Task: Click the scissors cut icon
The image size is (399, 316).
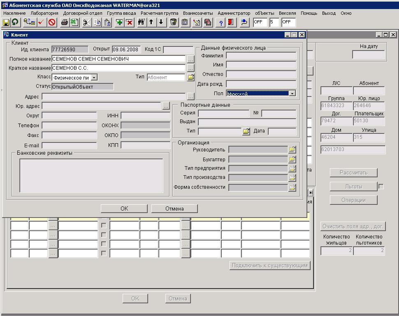Action: (x=86, y=22)
